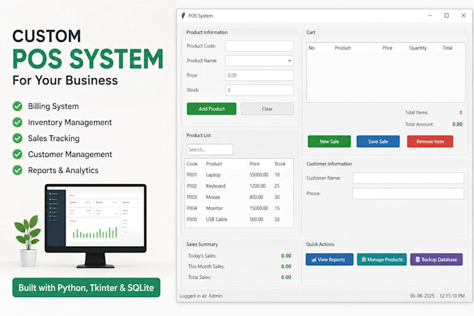Viewport: 474px width, 316px height.
Task: Click the Built with Python, Tkinter & SQLite banner
Action: pyautogui.click(x=86, y=287)
